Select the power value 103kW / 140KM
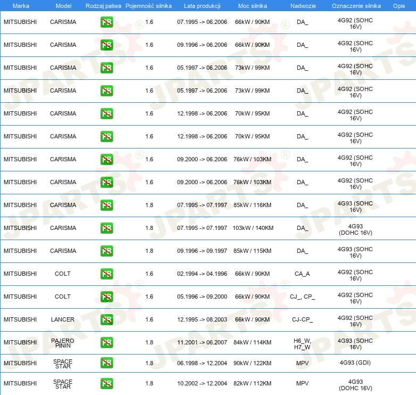Screen dimensions: 416x395 pyautogui.click(x=253, y=228)
